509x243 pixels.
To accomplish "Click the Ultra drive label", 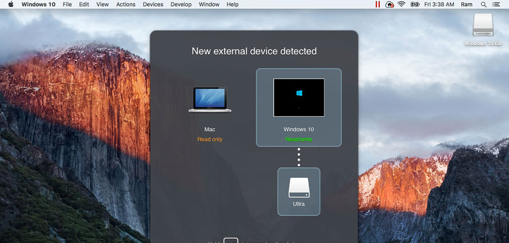I will click(x=299, y=204).
